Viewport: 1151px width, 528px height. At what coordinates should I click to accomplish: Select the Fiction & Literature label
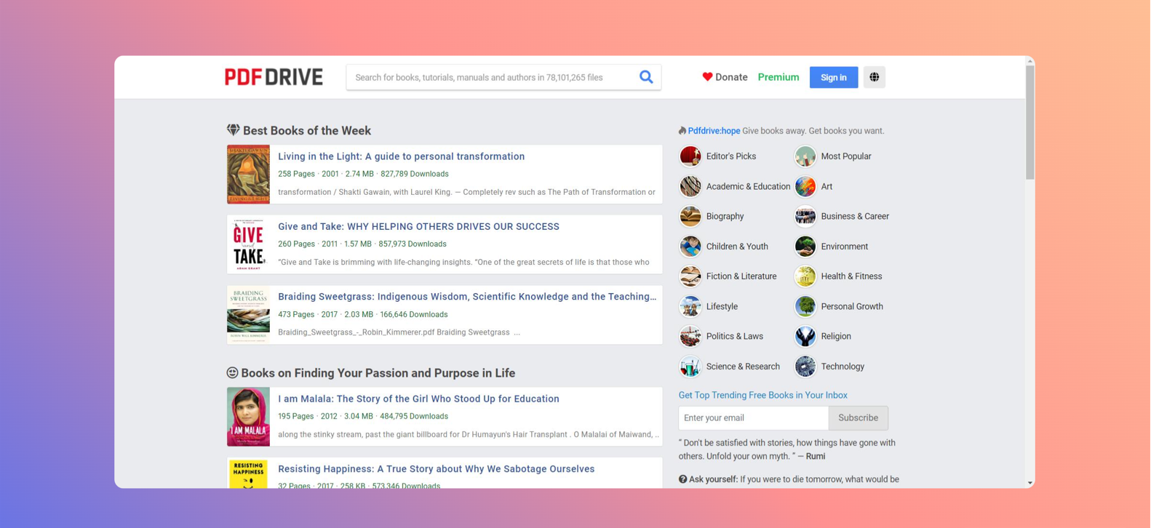coord(741,276)
